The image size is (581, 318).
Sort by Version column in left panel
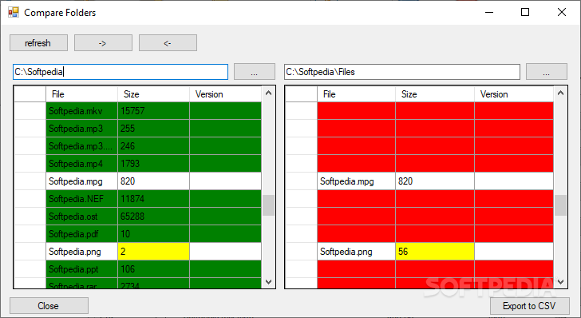[225, 94]
